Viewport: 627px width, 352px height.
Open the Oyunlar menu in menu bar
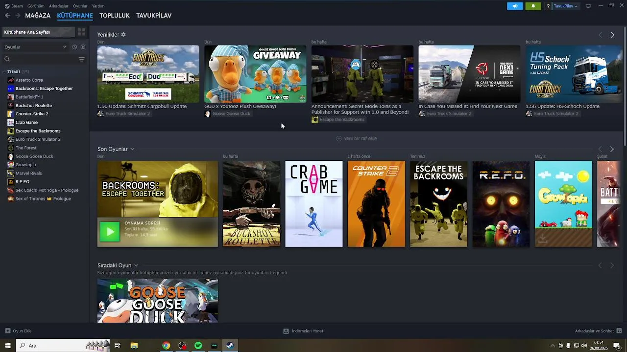tap(80, 6)
